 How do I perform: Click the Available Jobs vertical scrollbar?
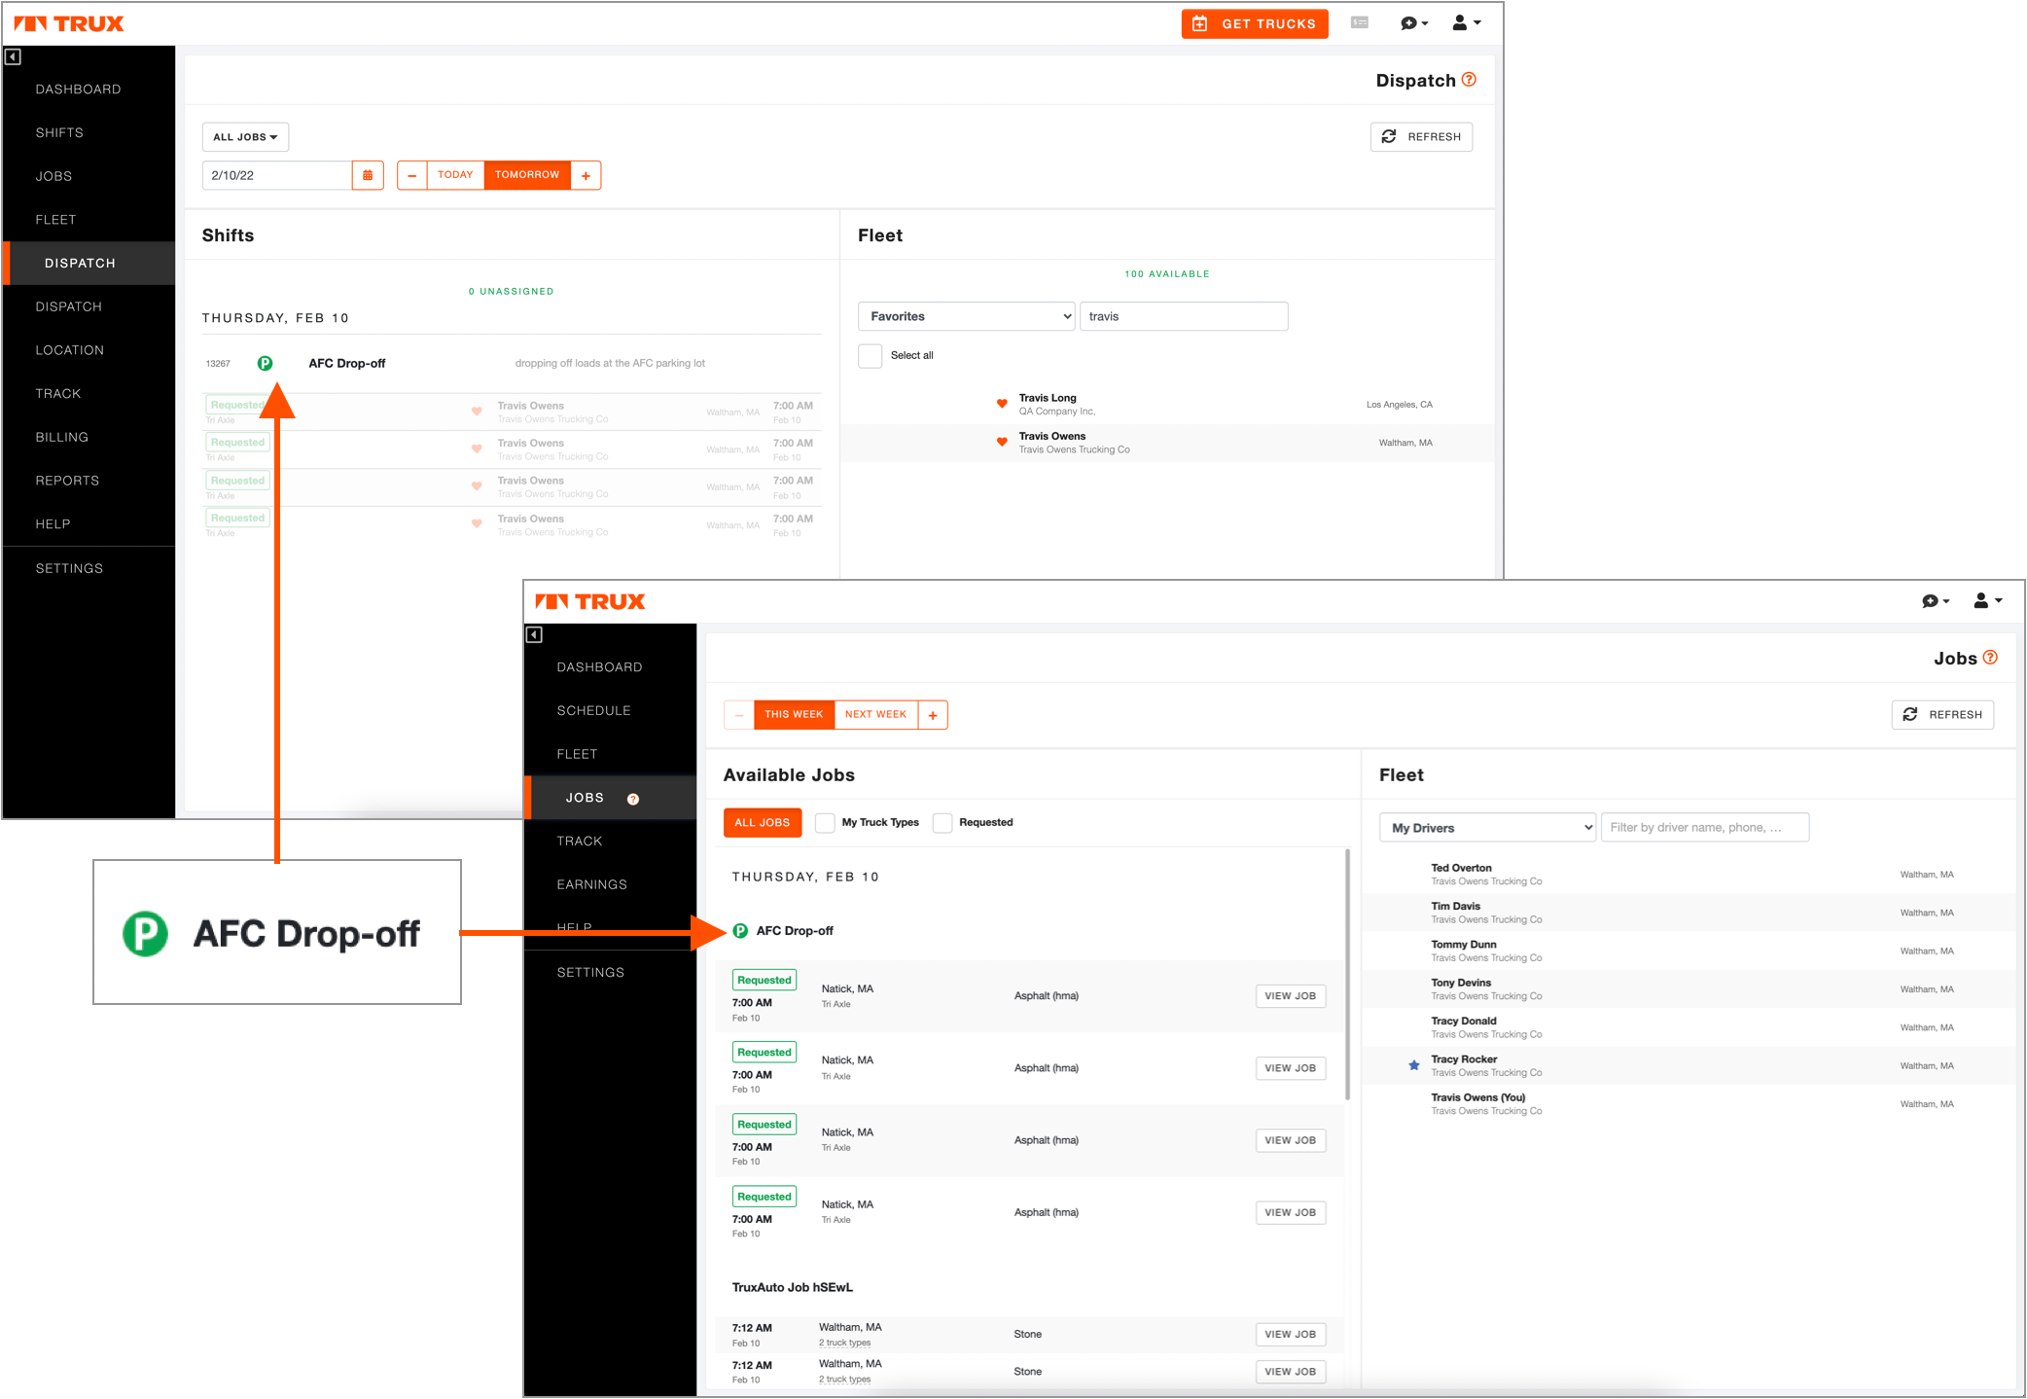click(x=1347, y=975)
